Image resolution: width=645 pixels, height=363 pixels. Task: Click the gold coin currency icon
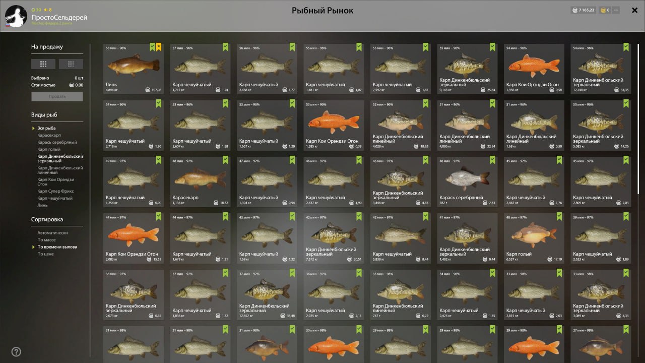[602, 10]
